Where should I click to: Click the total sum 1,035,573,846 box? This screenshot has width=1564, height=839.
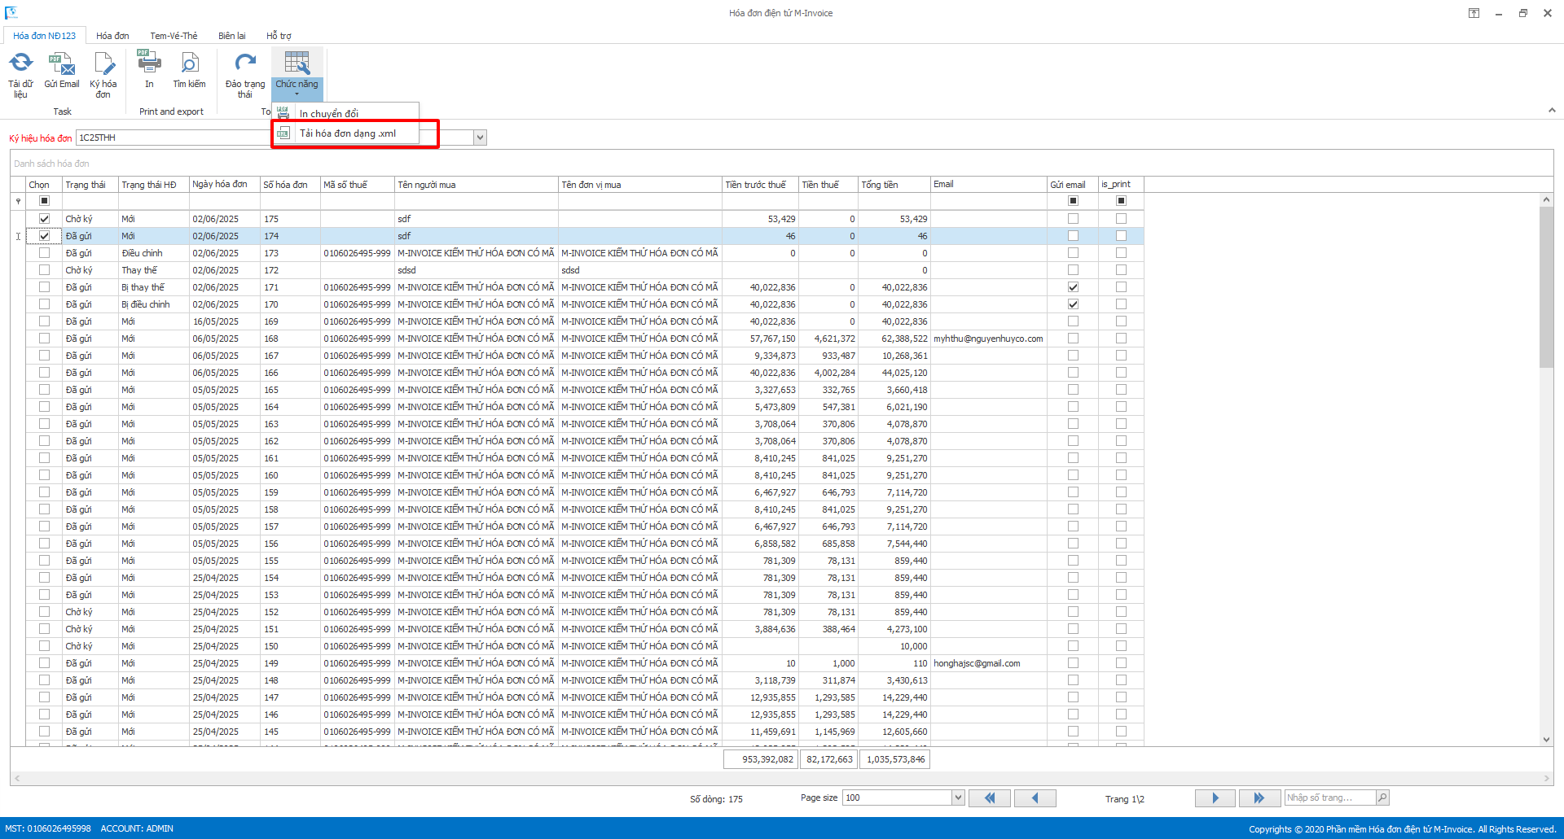click(895, 759)
